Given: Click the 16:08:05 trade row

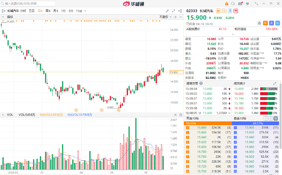Looking at the screenshot, I should [208, 113].
